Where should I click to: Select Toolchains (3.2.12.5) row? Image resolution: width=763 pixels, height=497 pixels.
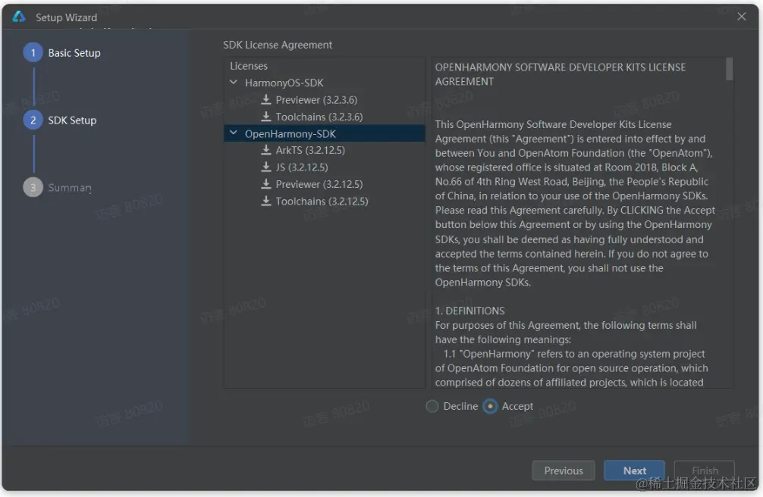[324, 202]
